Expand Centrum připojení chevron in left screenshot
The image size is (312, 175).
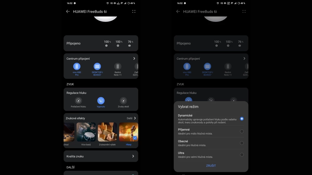(x=134, y=59)
